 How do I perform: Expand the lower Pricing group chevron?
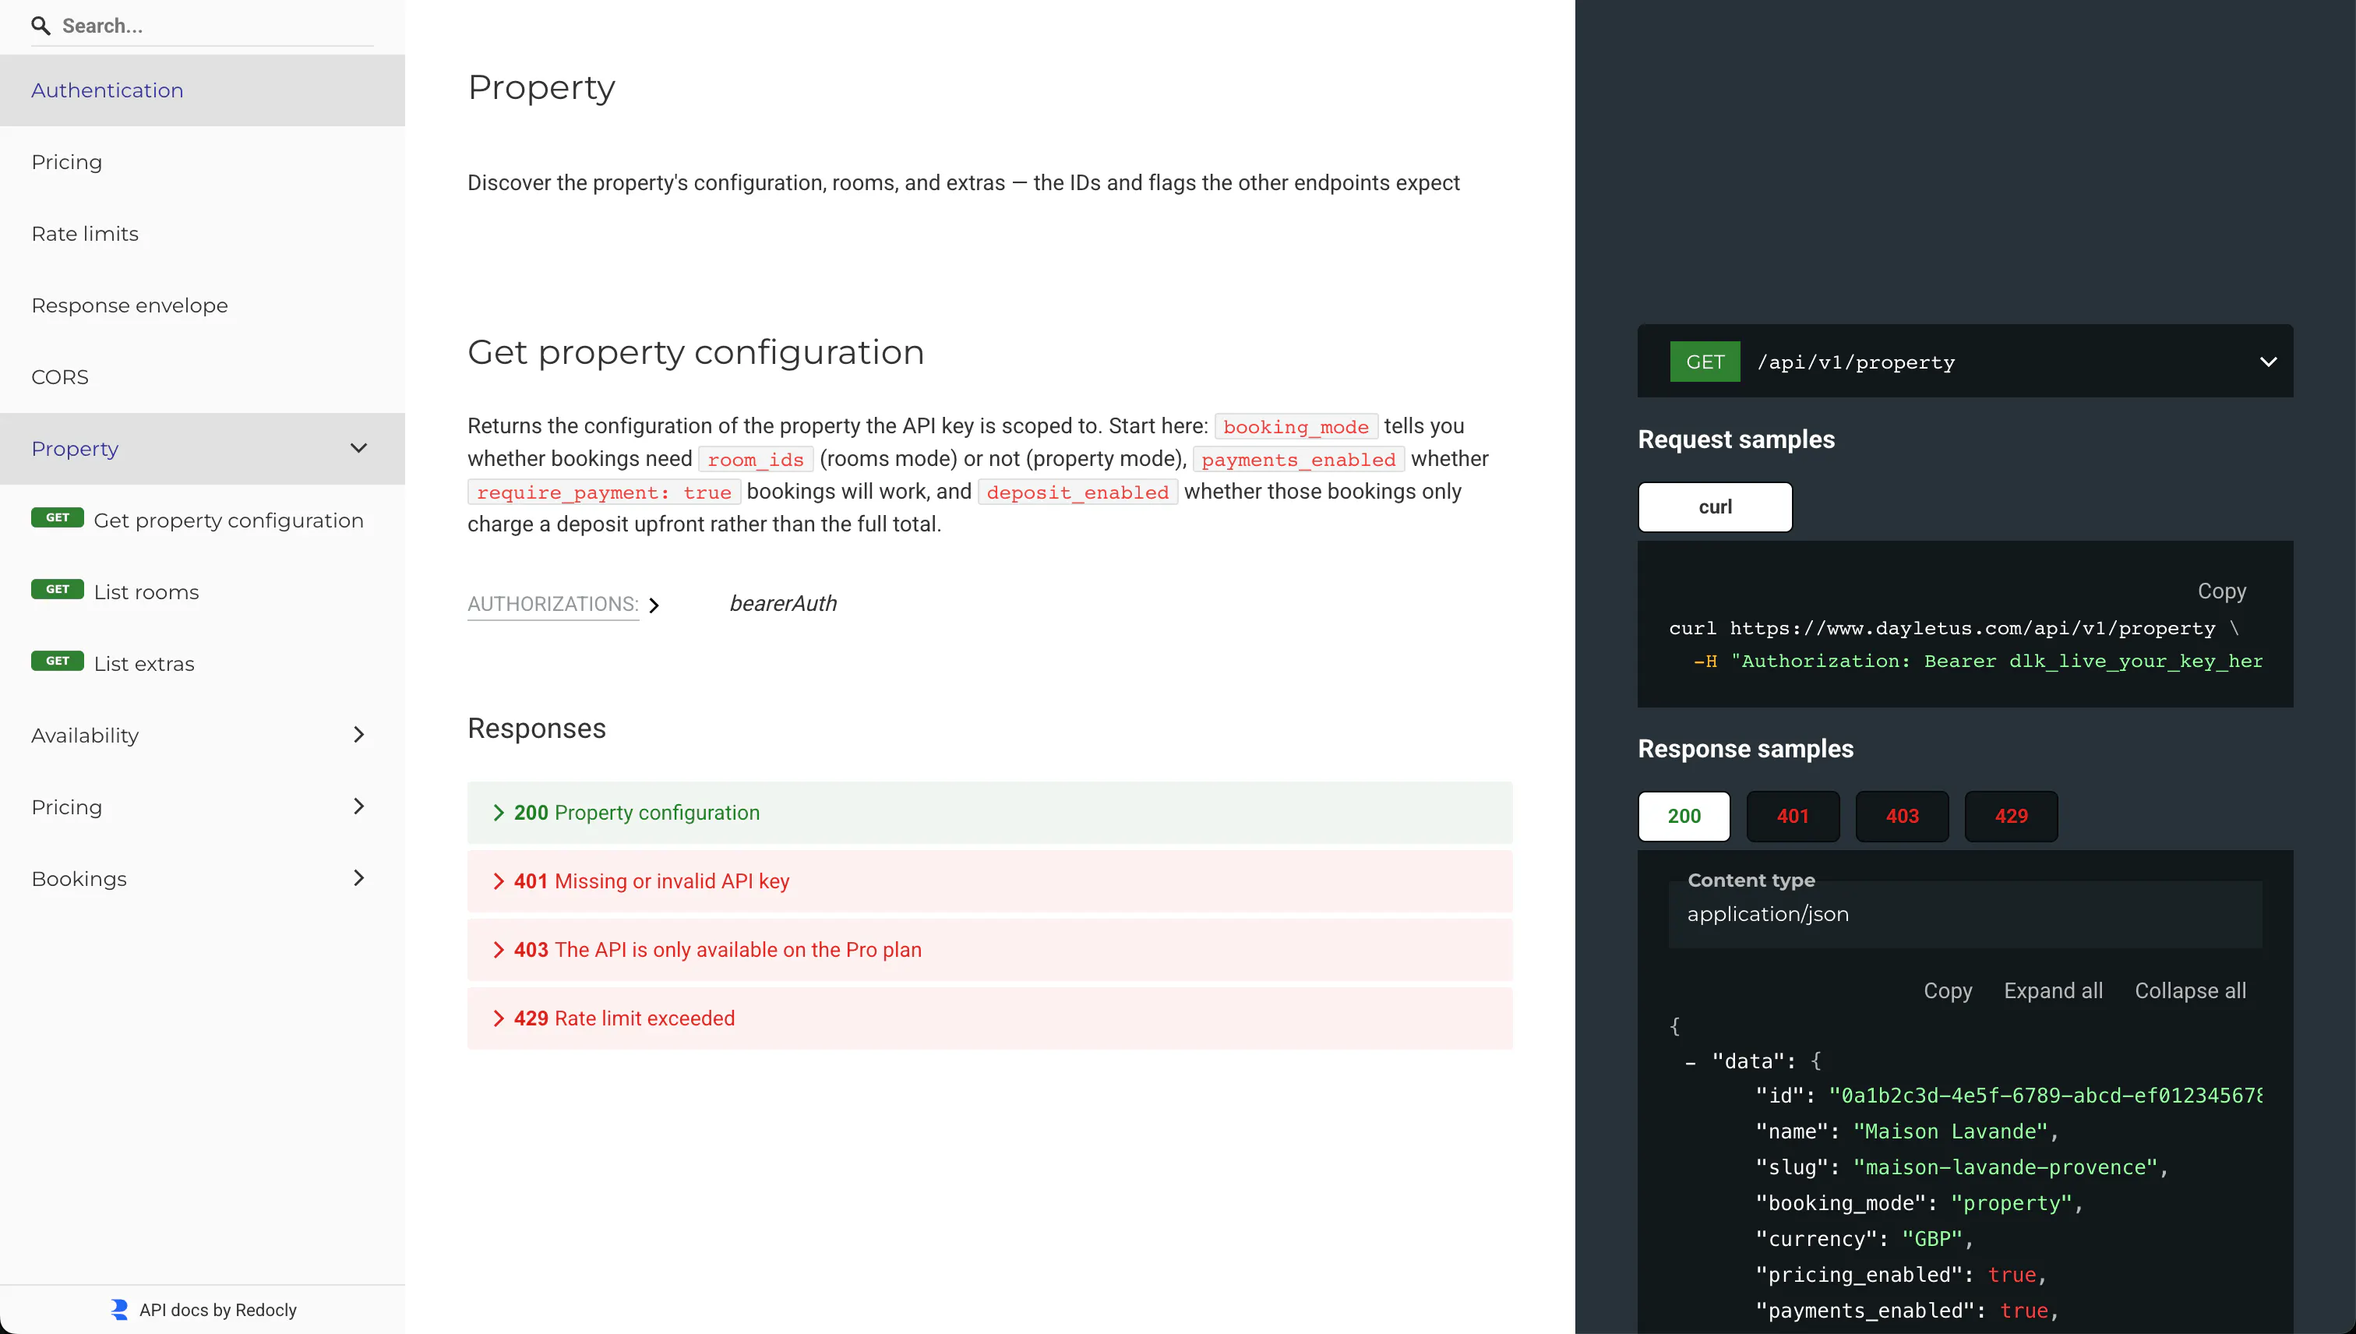point(358,806)
